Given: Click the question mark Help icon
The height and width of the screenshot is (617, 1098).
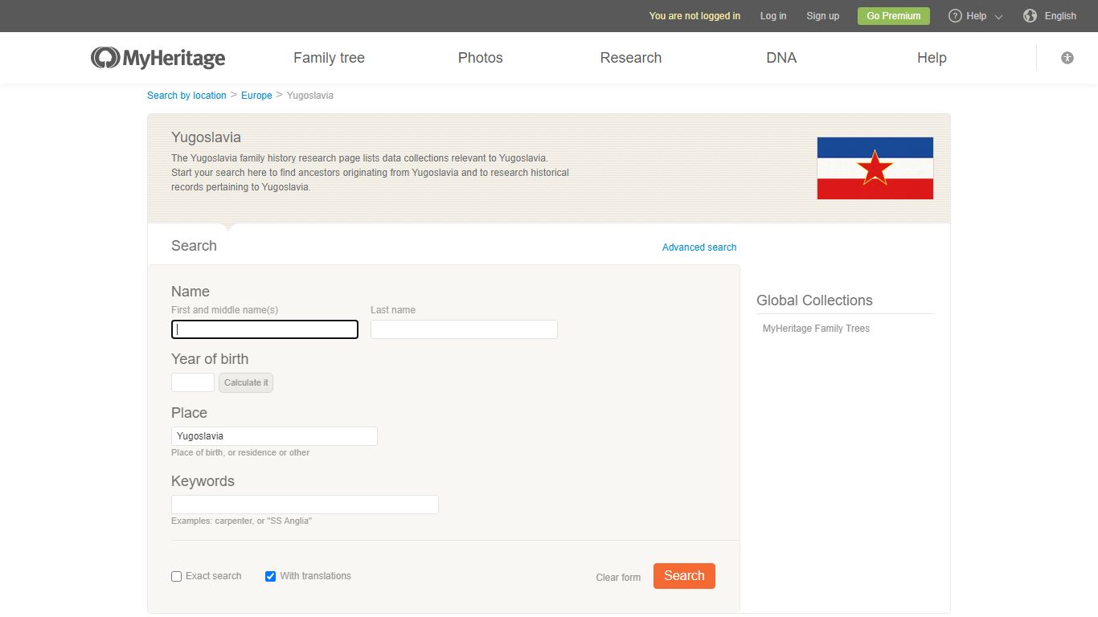Looking at the screenshot, I should (x=955, y=16).
